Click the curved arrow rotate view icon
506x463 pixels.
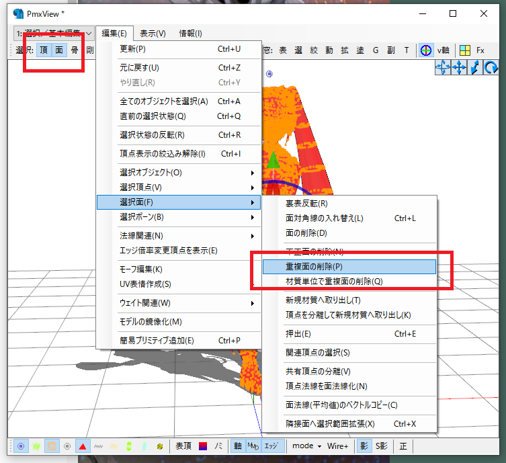click(491, 67)
